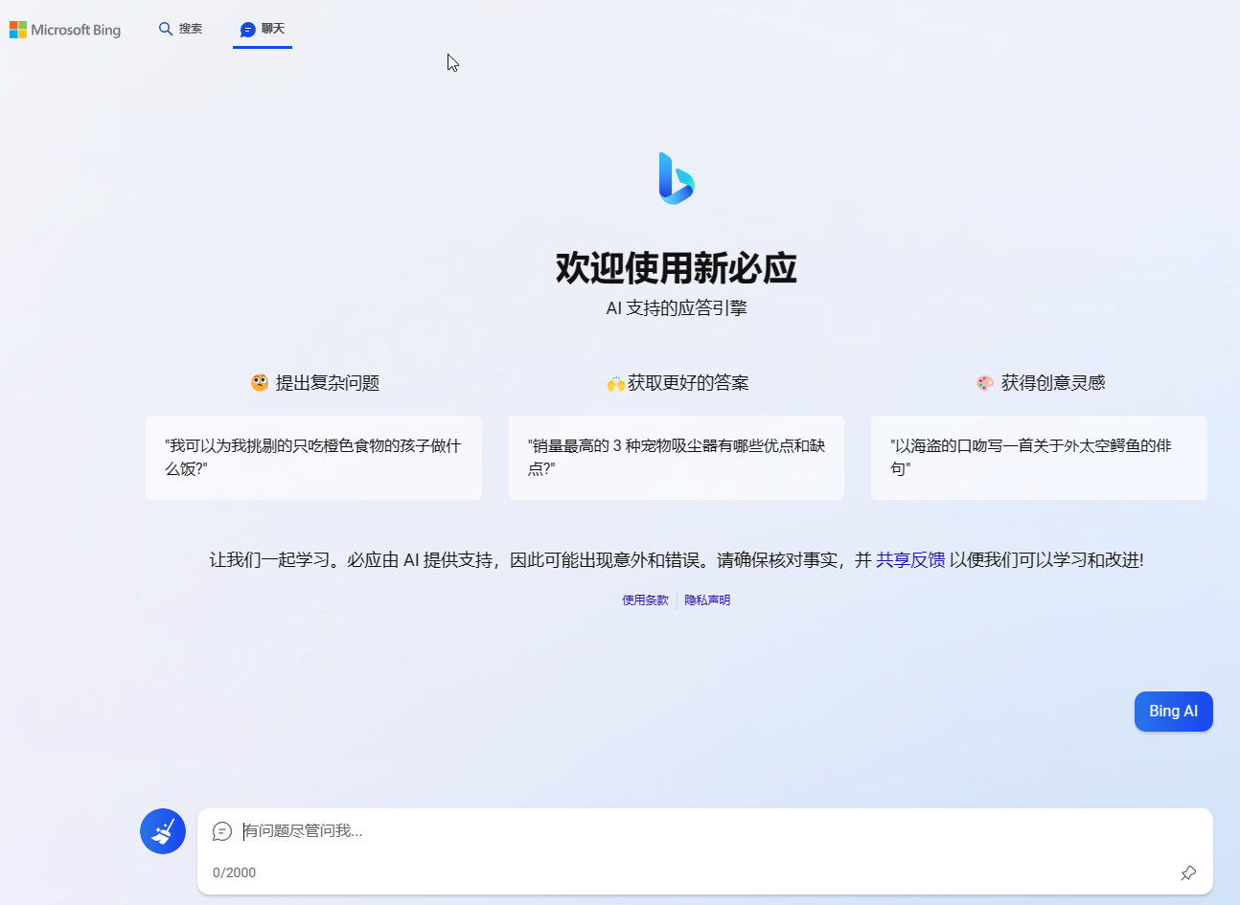Click the Bing AI floating button
The width and height of the screenshot is (1240, 905).
1173,711
